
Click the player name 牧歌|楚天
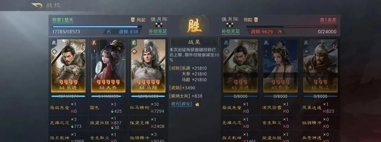tap(63, 20)
